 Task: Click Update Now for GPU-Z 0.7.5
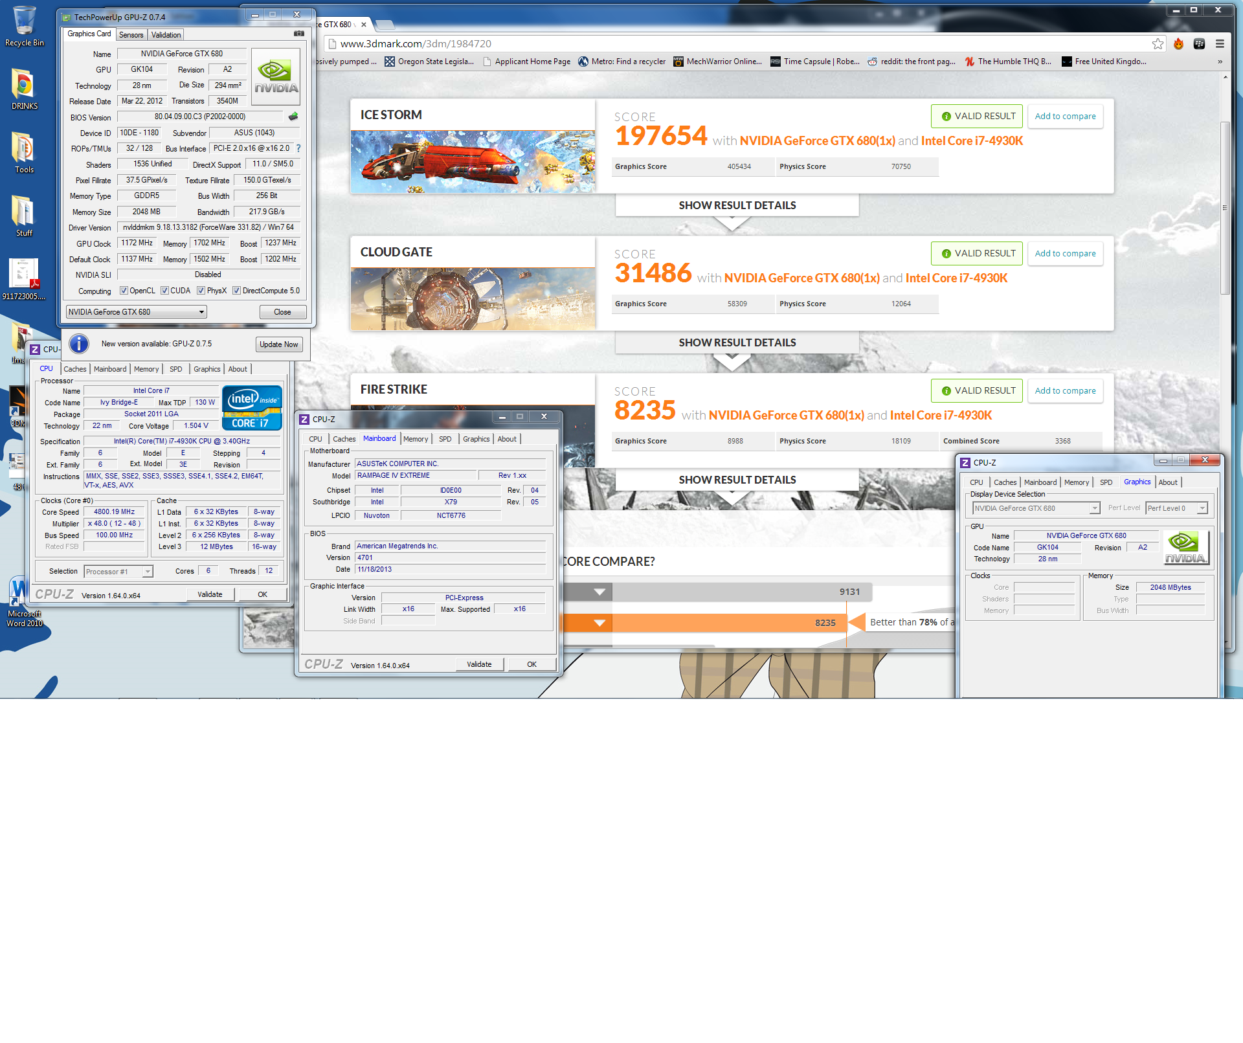[x=278, y=344]
